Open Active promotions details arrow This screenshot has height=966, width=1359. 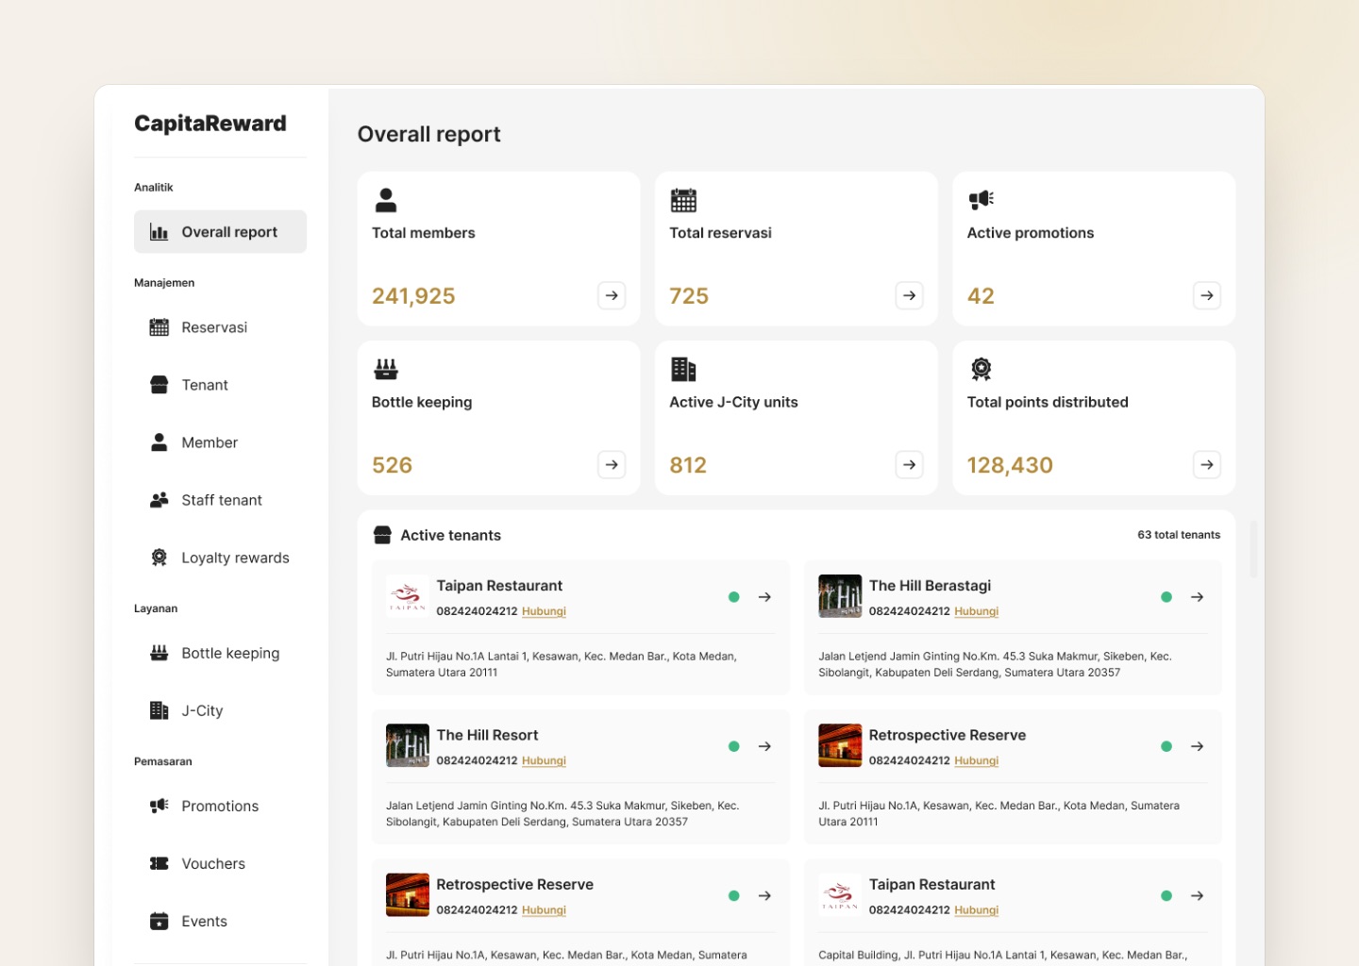(1207, 295)
